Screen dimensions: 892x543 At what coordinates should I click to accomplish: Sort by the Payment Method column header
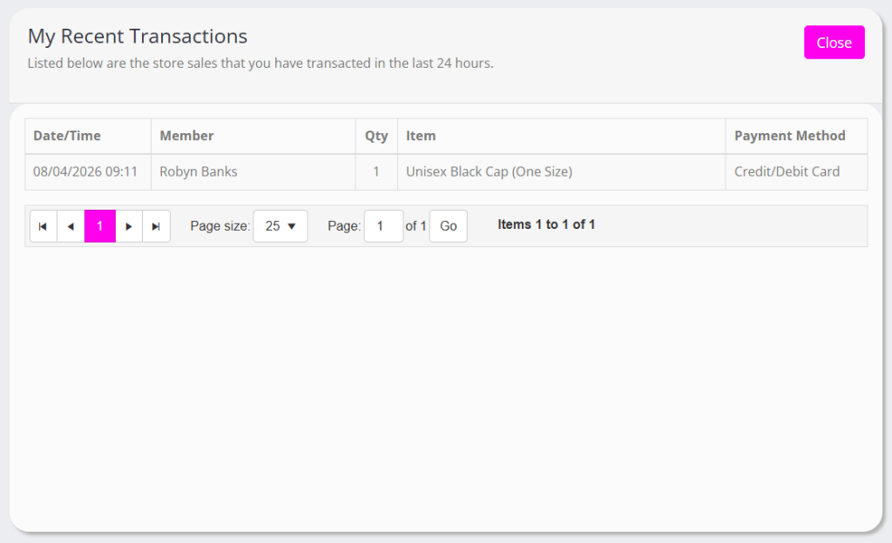click(x=789, y=136)
